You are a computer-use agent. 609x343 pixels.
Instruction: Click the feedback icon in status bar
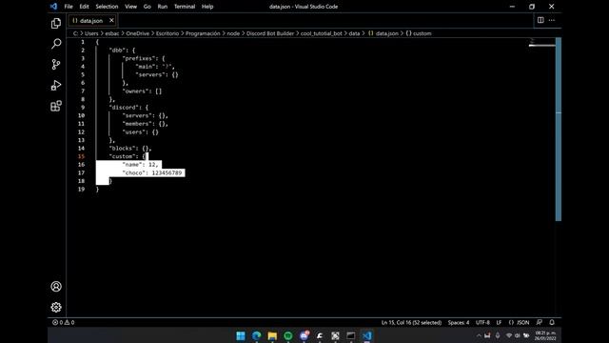(540, 322)
